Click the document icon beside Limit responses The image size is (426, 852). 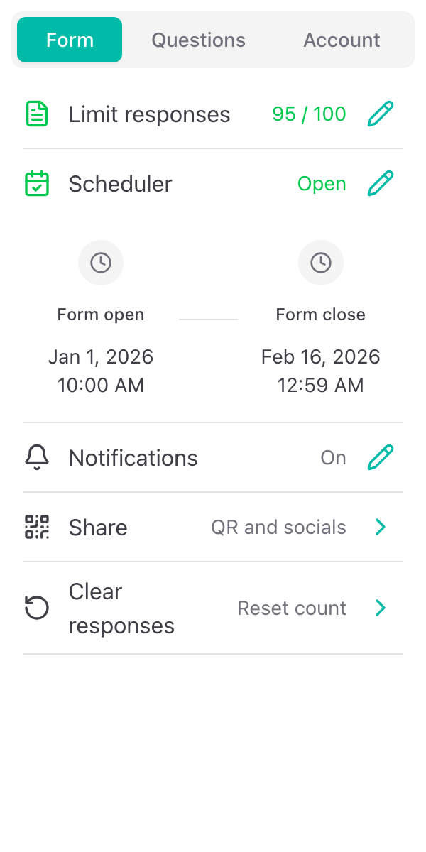[36, 114]
